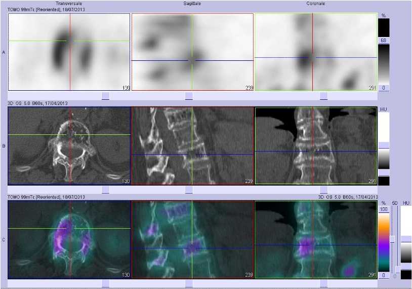Click slice number 291 in the row C coronal view
412x289 pixels.
click(x=372, y=275)
